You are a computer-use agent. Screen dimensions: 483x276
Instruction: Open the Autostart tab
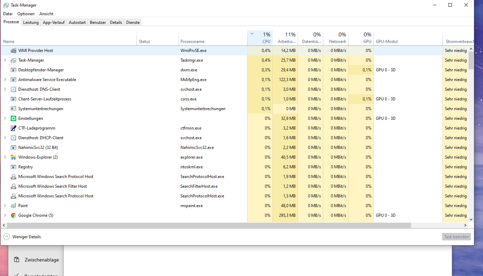[x=77, y=23]
